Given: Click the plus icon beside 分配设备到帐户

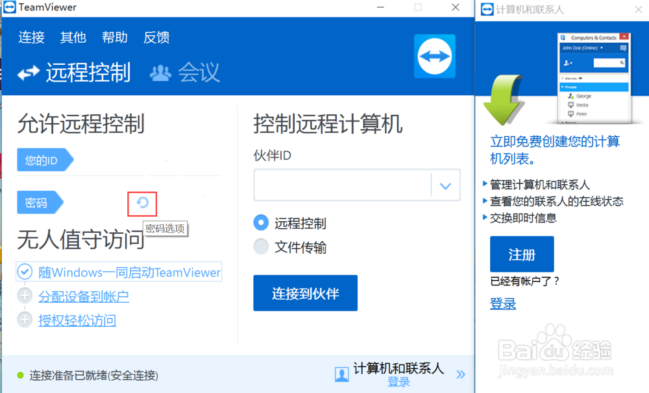Looking at the screenshot, I should [x=25, y=296].
